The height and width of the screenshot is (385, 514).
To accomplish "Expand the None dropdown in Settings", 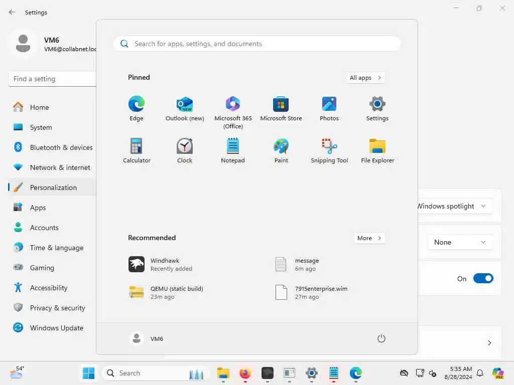I will (460, 242).
